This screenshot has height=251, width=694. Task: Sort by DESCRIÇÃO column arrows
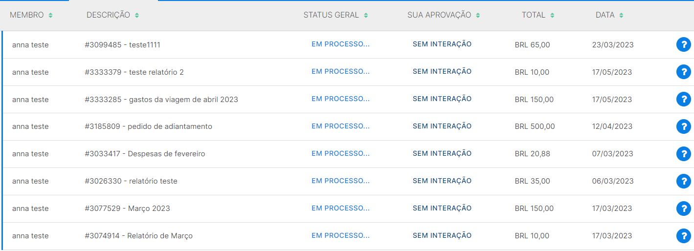pos(137,15)
